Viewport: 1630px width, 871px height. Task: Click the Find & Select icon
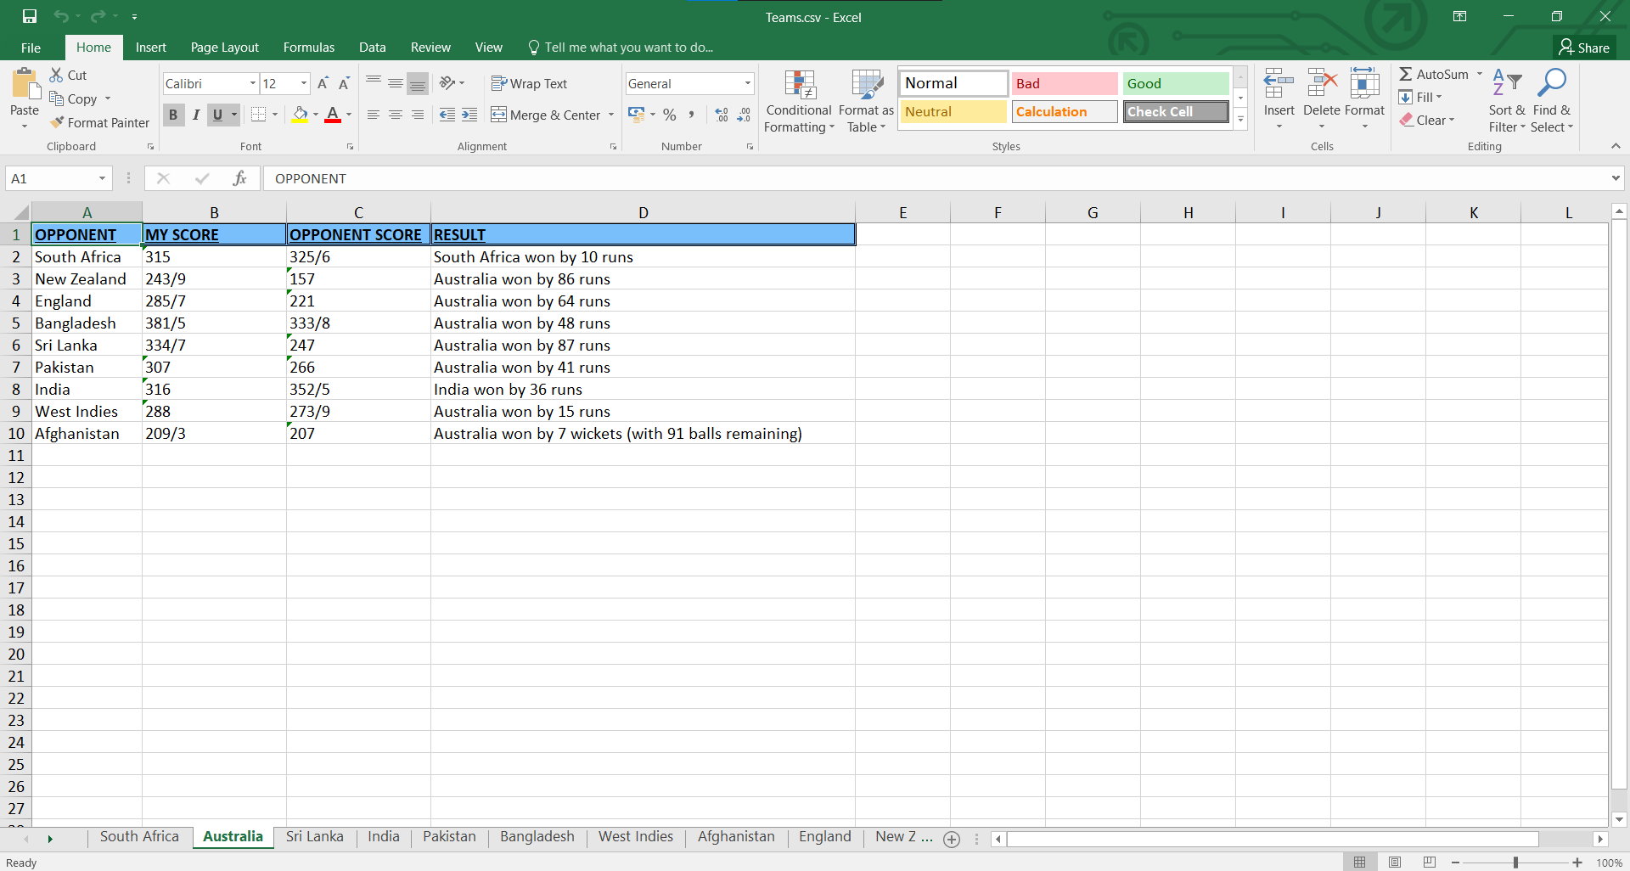point(1552,100)
